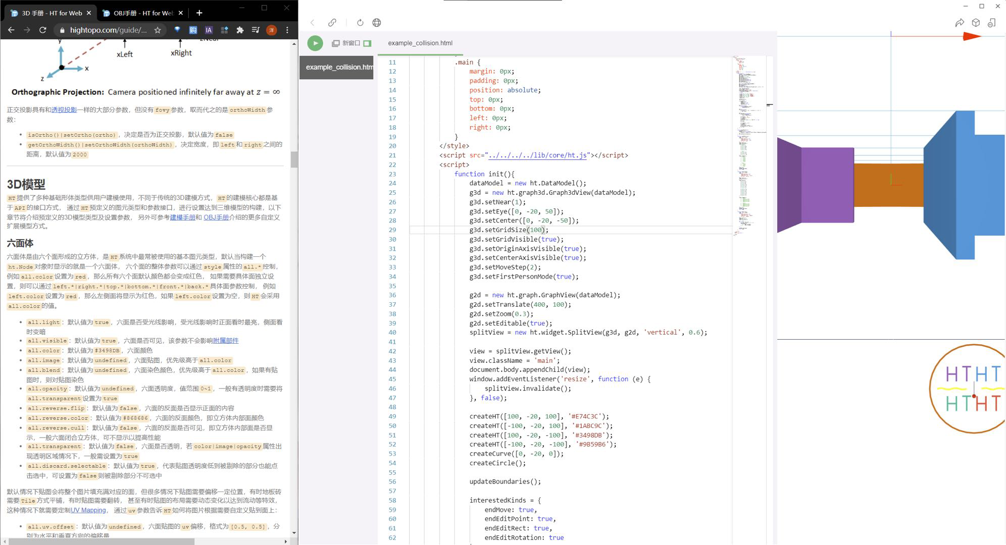The height and width of the screenshot is (545, 1006).
Task: Open the 建模手册 link
Action: (182, 217)
